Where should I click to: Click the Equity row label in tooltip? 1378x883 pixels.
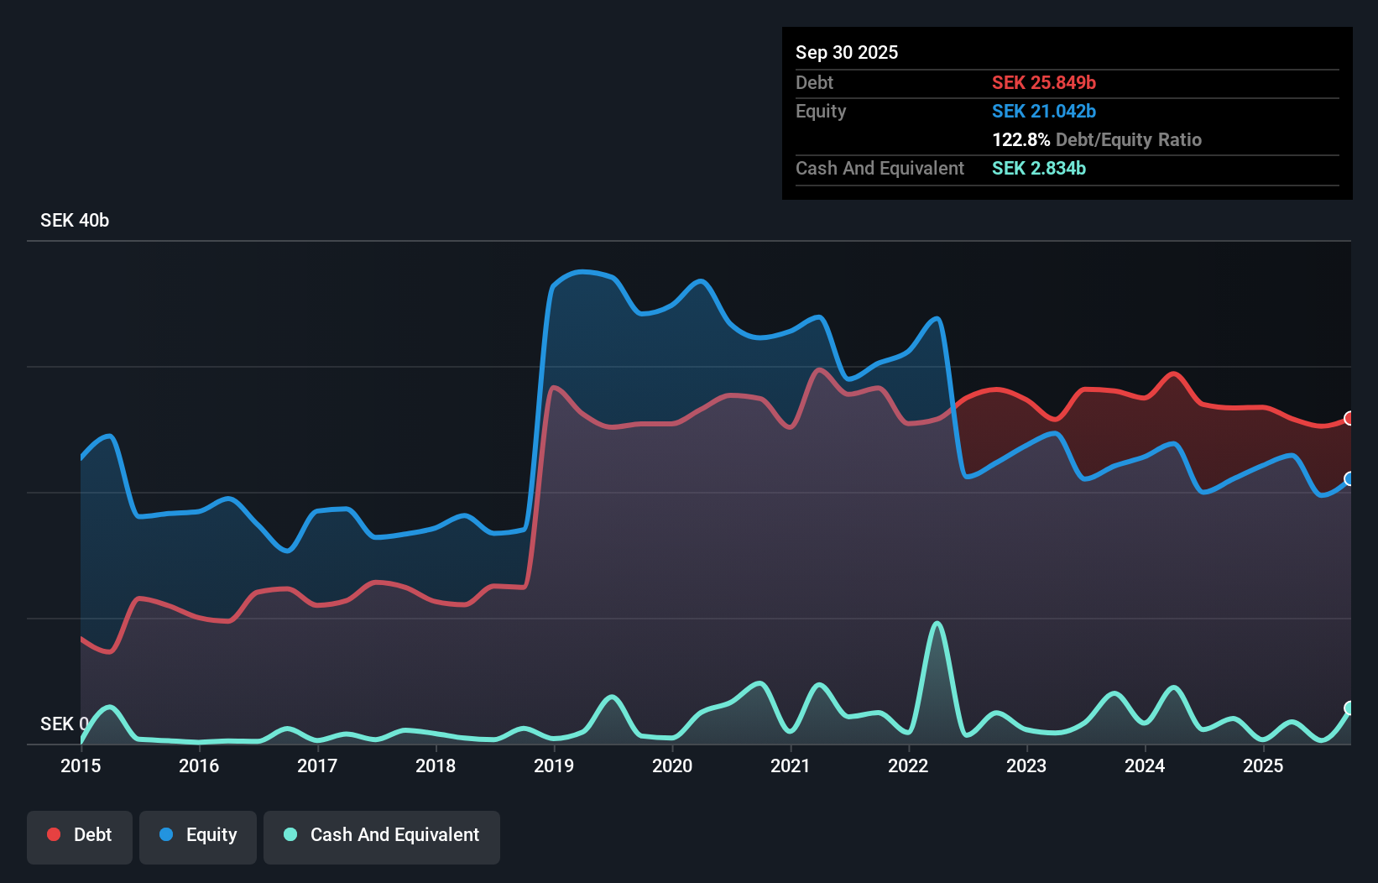[821, 111]
